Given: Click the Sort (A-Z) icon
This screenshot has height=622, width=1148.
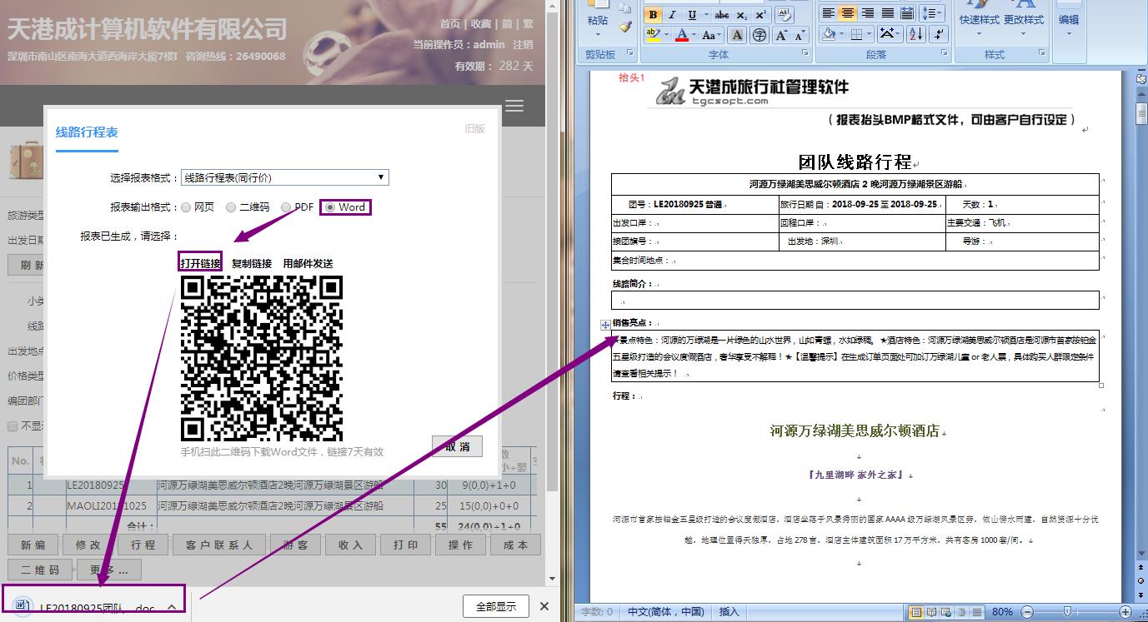Looking at the screenshot, I should pyautogui.click(x=915, y=35).
